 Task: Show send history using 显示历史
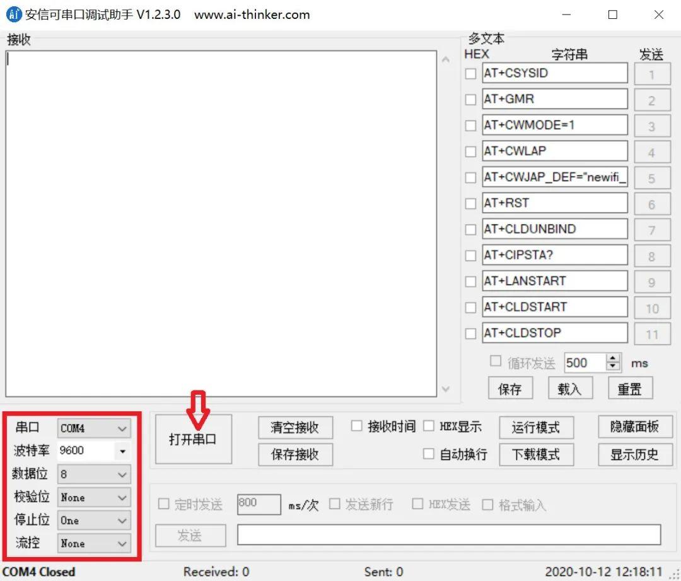(x=635, y=454)
